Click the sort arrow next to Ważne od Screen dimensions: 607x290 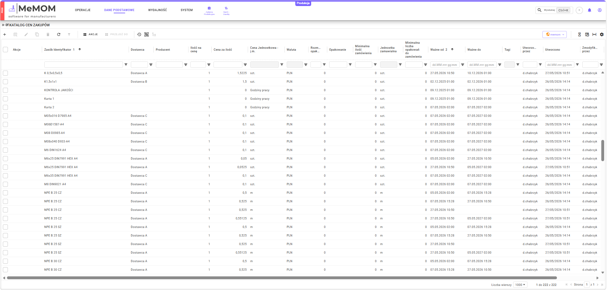pos(452,49)
